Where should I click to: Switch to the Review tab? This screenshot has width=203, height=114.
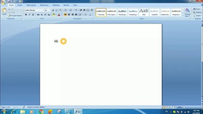point(66,5)
